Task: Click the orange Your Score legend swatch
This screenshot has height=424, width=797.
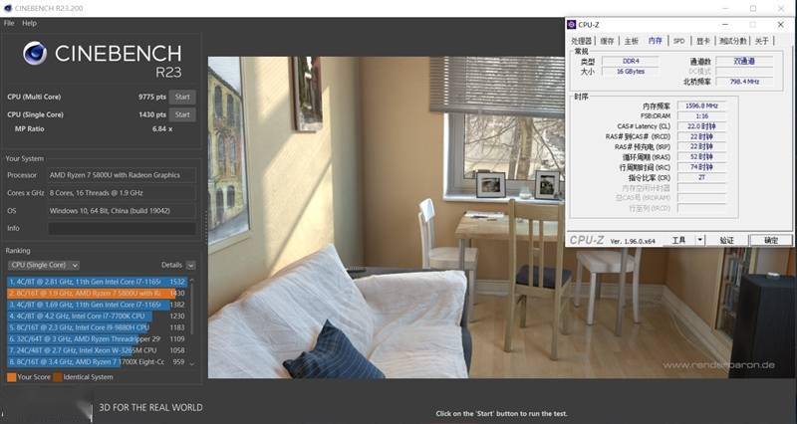Action: (12, 377)
